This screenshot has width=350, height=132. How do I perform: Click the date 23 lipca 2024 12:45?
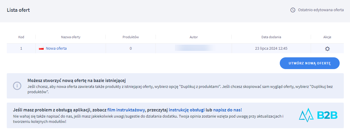pos(271,49)
